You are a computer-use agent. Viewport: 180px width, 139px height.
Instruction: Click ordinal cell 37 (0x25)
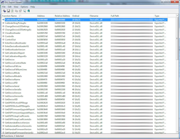(76, 59)
